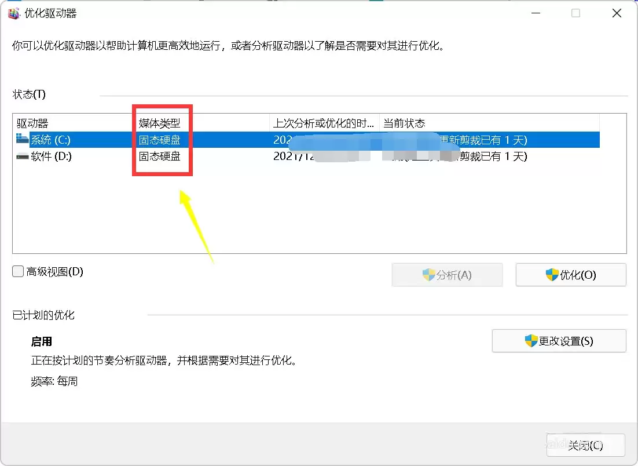Enable the 高级视图(D) checkbox
This screenshot has height=466, width=638.
click(x=19, y=271)
